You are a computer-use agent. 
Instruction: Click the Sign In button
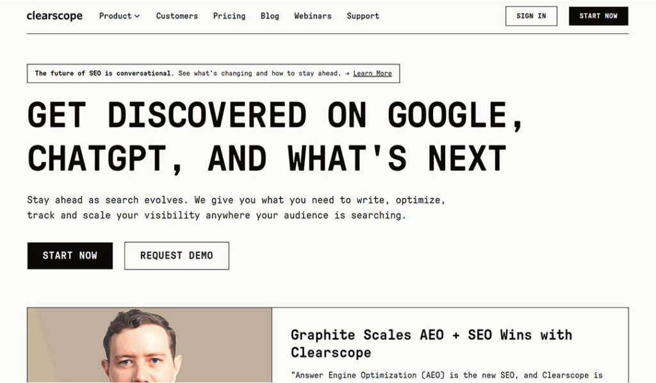(x=531, y=16)
